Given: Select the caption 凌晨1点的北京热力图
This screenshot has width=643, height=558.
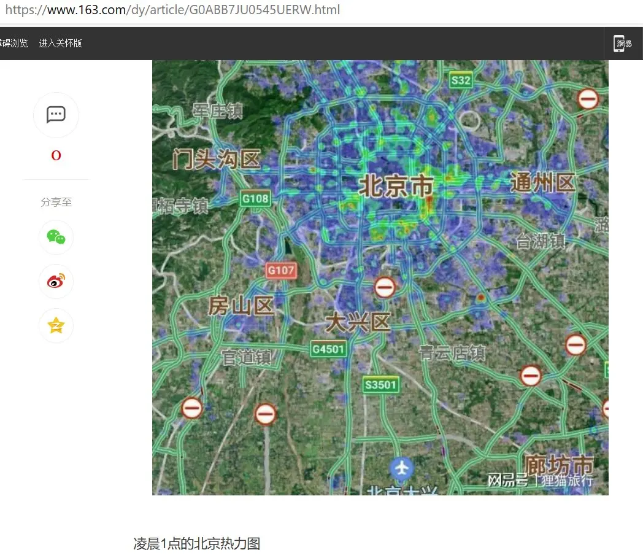Looking at the screenshot, I should [197, 543].
